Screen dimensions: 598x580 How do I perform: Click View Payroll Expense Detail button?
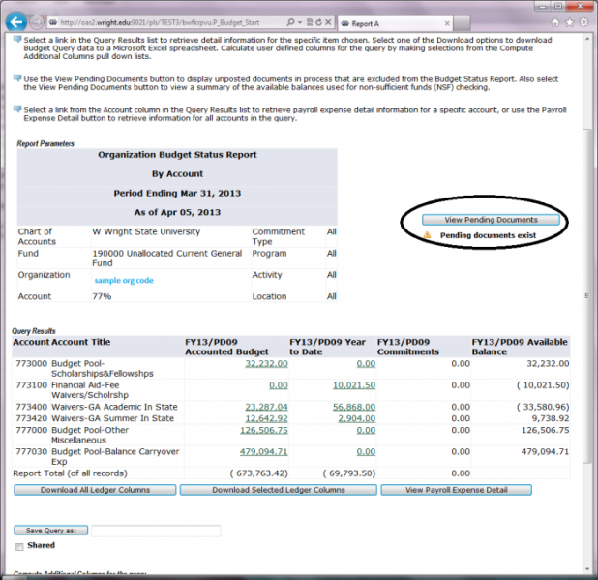click(x=456, y=490)
